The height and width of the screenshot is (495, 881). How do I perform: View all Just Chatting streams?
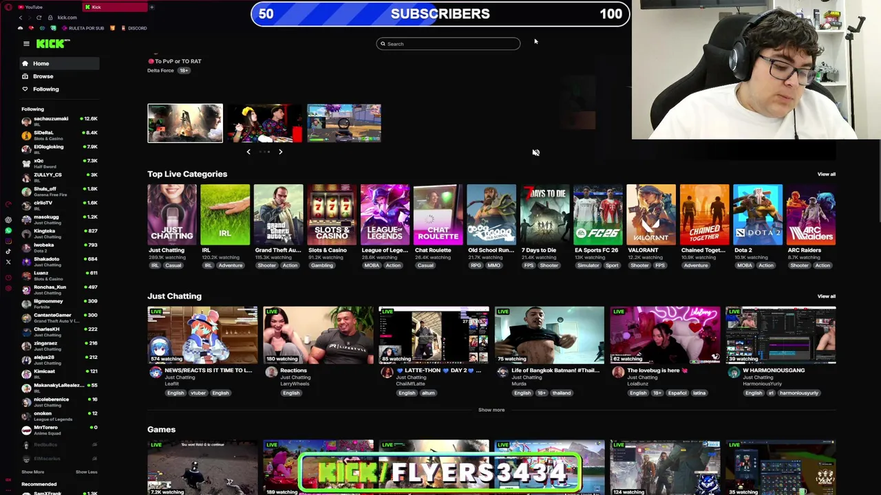[x=827, y=296]
